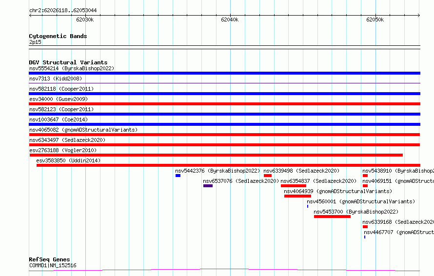Open nsv5453700 (ByrskaBishop2022) label
The image size is (434, 276).
356,212
